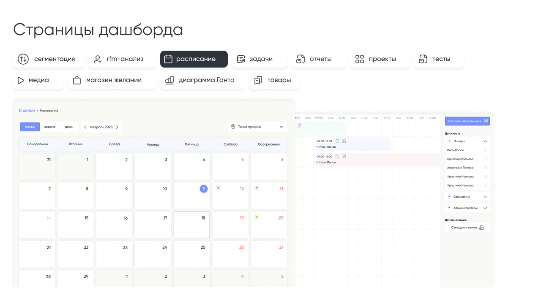Go to previous month with left chevron
Image resolution: width=541 pixels, height=304 pixels.
click(85, 127)
